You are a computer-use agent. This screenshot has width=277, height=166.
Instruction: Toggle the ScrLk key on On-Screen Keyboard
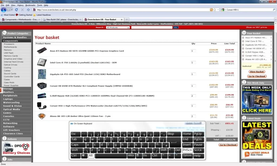(198, 150)
